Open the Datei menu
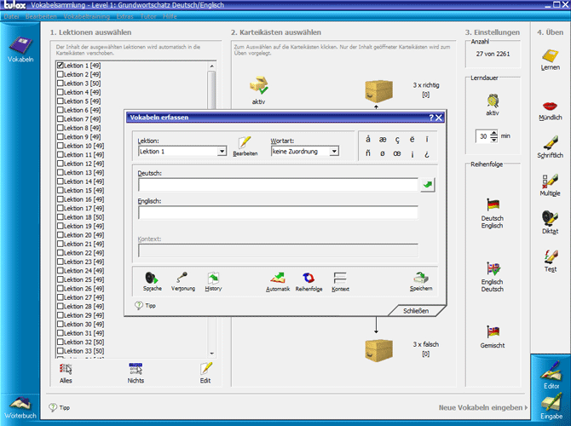 [x=12, y=16]
